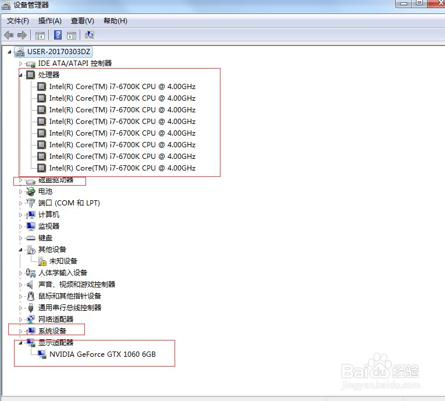Collapse the 其他设备 node

(20, 250)
